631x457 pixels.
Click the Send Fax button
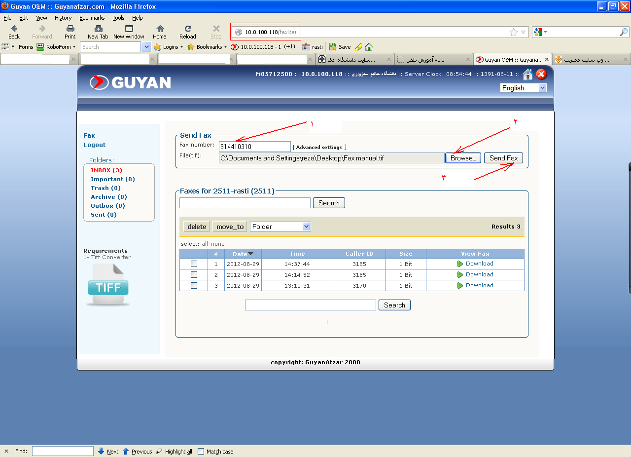pos(503,158)
